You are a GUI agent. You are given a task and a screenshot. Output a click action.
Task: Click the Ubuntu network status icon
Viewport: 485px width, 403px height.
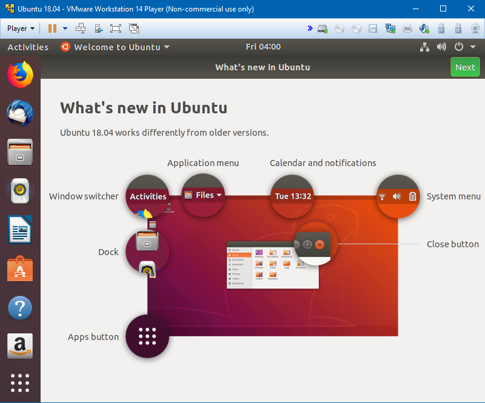[425, 47]
